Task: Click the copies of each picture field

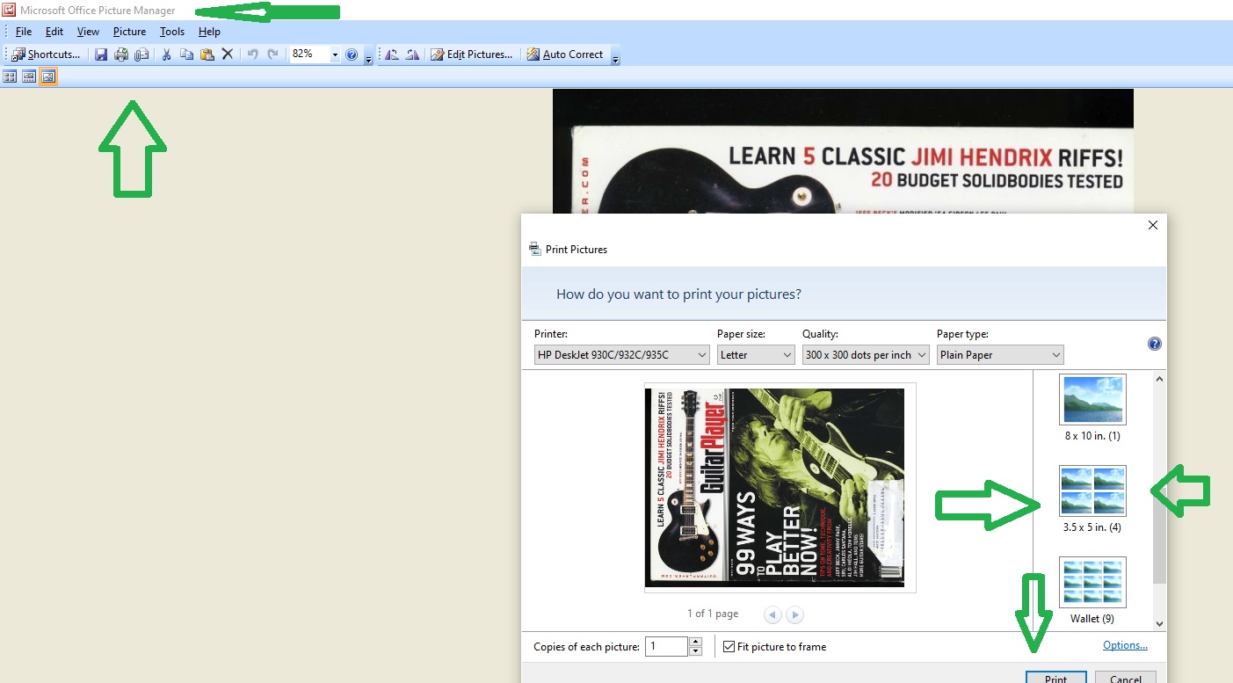Action: tap(666, 647)
